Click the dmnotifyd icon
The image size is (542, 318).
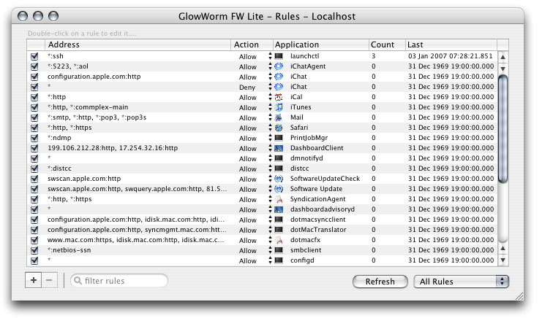[279, 158]
